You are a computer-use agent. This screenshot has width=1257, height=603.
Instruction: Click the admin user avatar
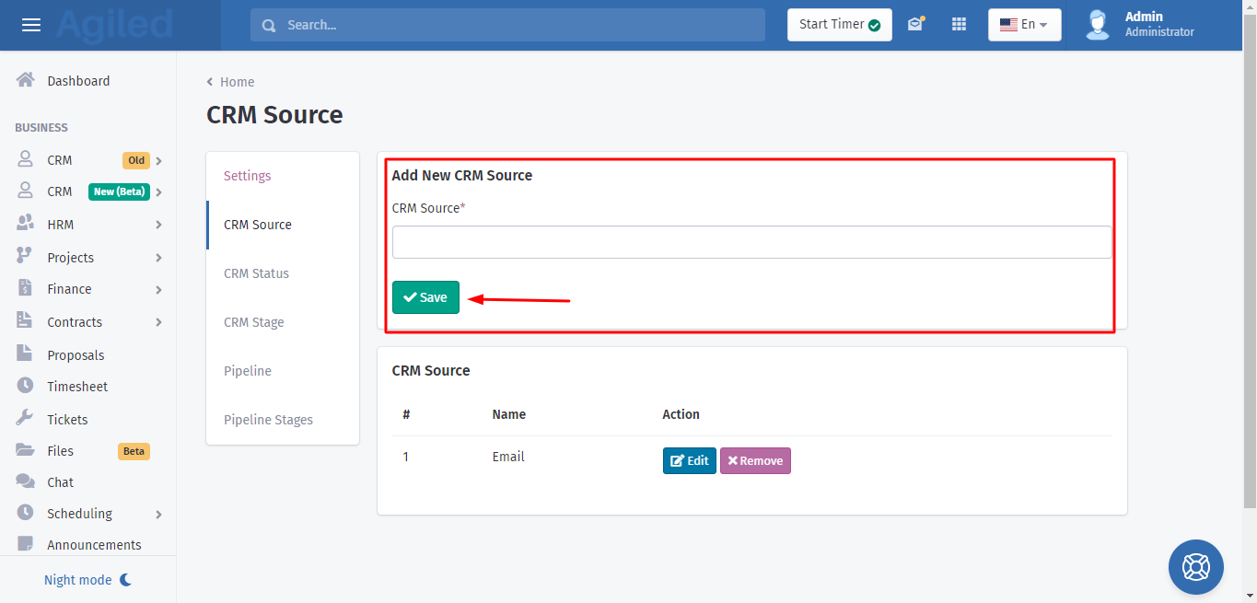point(1097,25)
